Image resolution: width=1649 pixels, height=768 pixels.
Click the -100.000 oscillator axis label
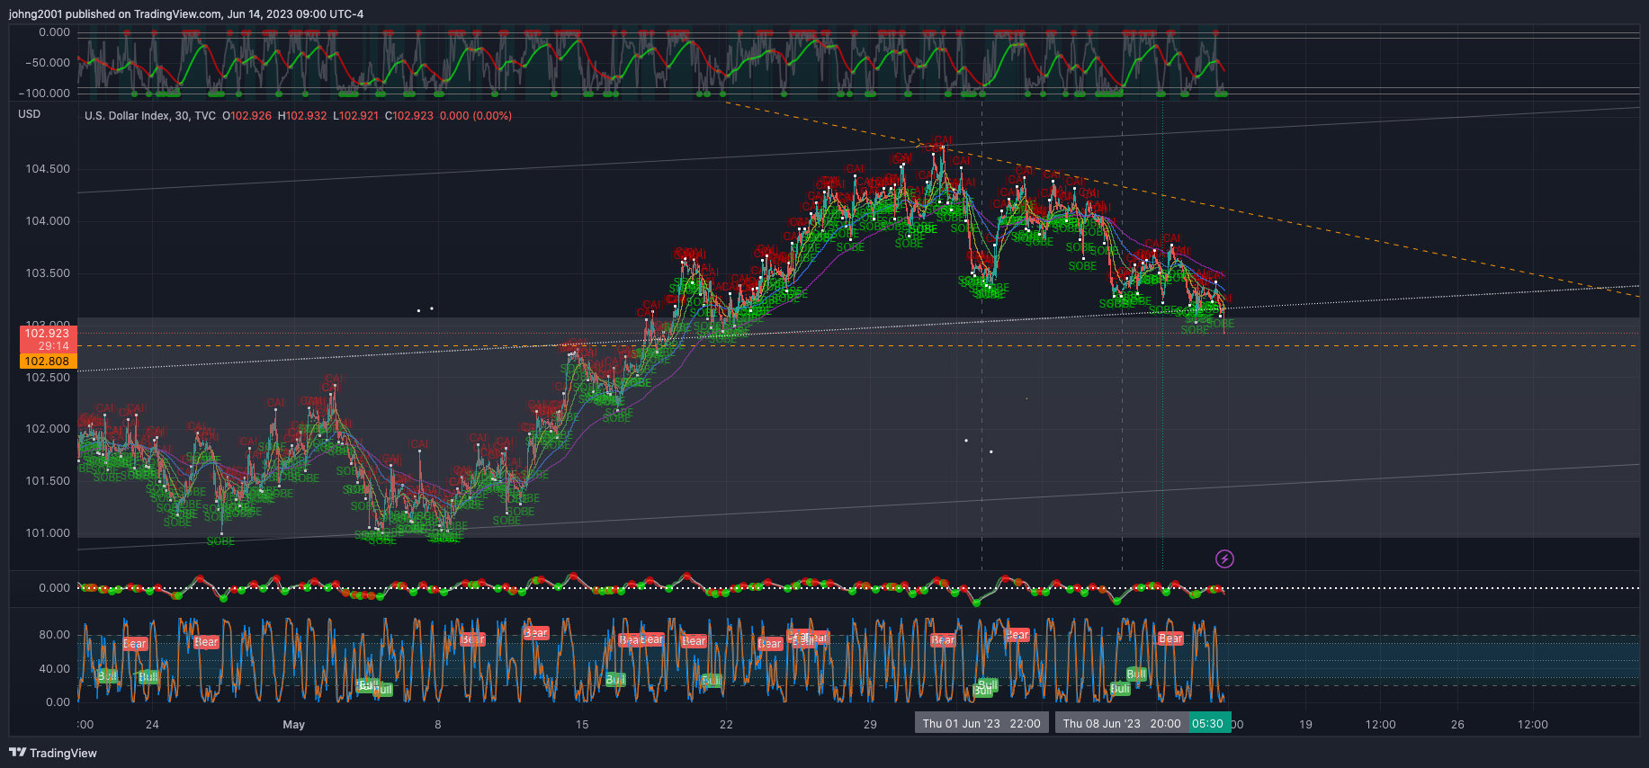click(44, 94)
